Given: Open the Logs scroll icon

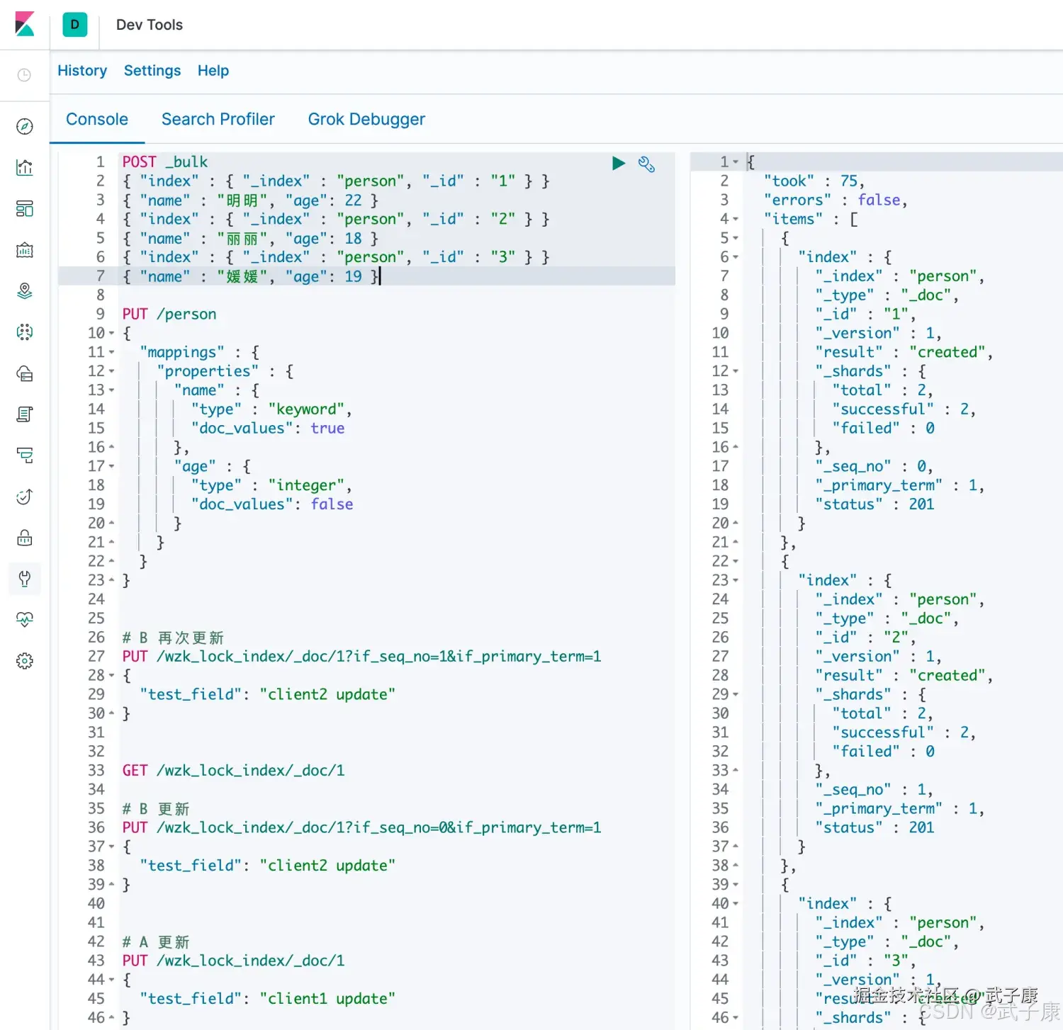Looking at the screenshot, I should point(25,414).
